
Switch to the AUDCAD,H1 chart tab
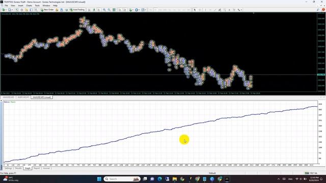tap(23, 97)
